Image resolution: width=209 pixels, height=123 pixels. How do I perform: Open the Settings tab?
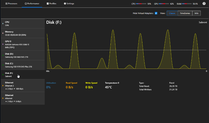coord(69,3)
